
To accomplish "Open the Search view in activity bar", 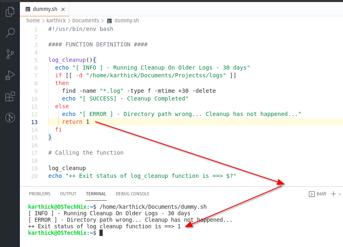I will point(10,33).
